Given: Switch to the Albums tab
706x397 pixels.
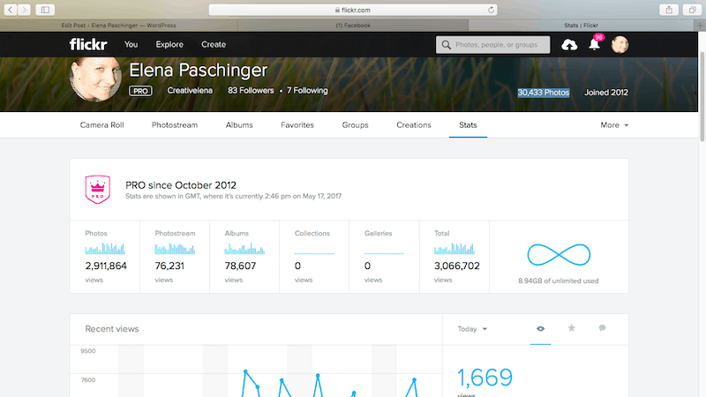Looking at the screenshot, I should tap(239, 125).
